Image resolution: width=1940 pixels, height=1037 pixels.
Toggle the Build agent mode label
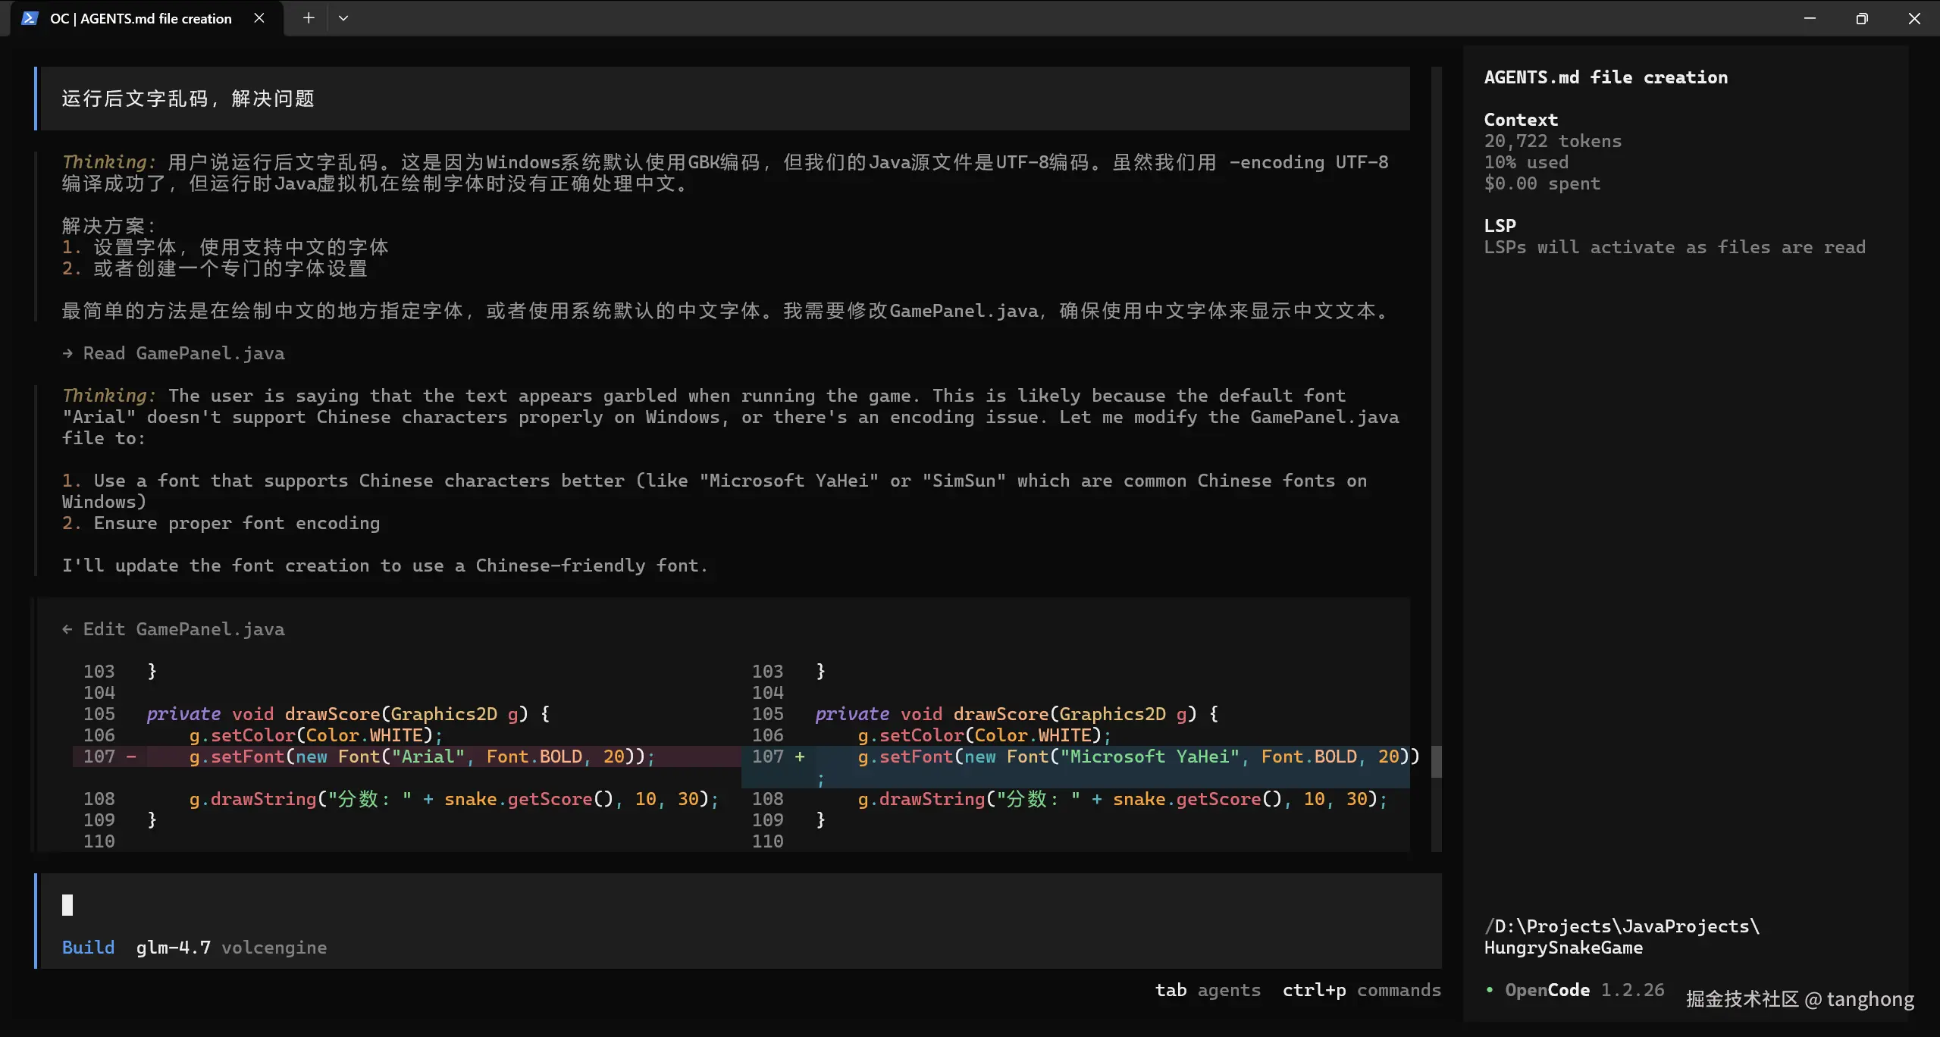(x=88, y=948)
